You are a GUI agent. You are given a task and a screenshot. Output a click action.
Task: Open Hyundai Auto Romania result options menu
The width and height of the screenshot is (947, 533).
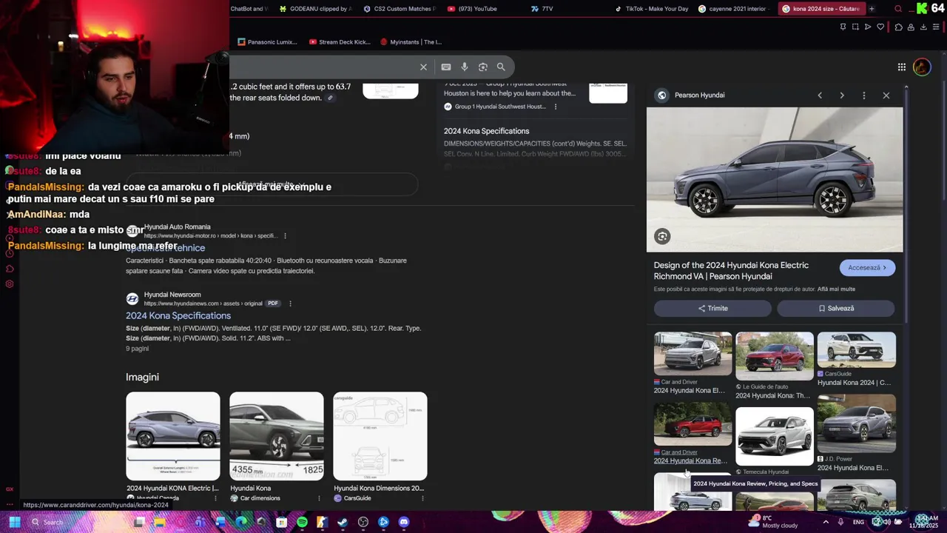285,235
